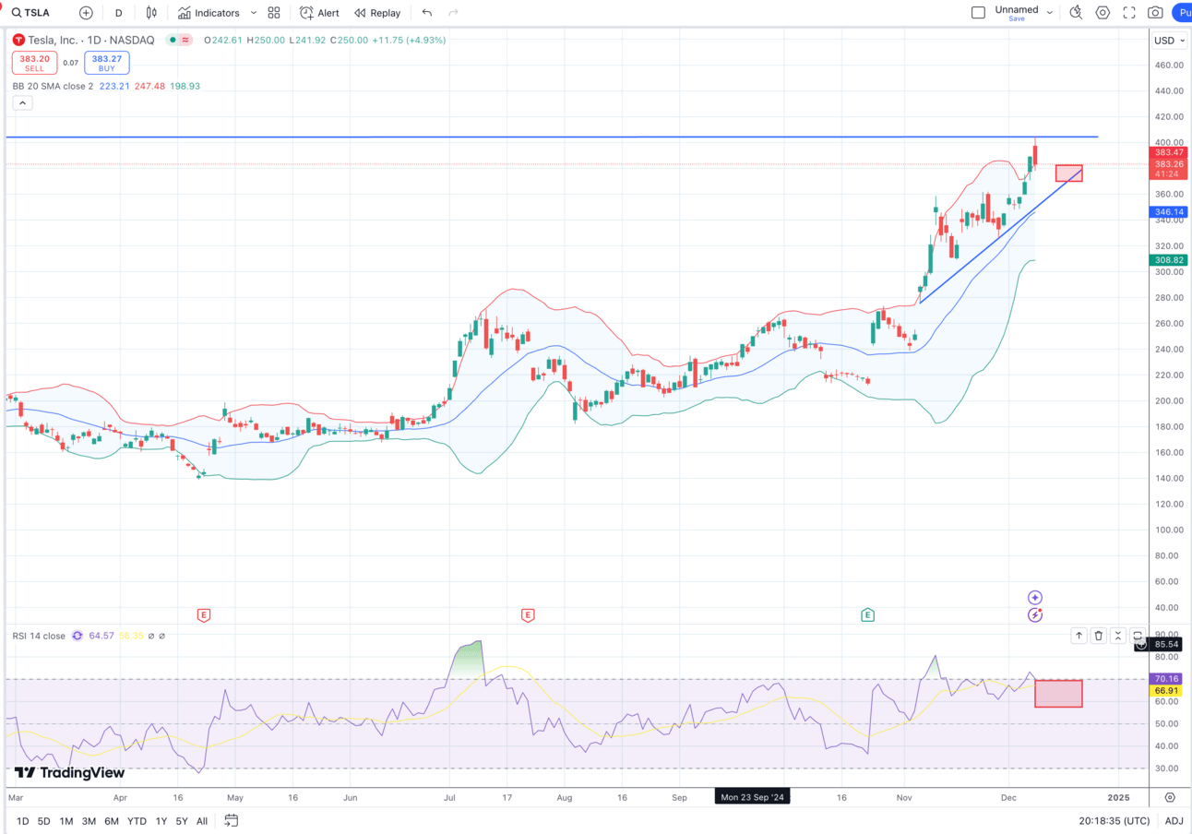Click the purple lightning event marker
Screen dimensions: 1192x834
[1035, 614]
